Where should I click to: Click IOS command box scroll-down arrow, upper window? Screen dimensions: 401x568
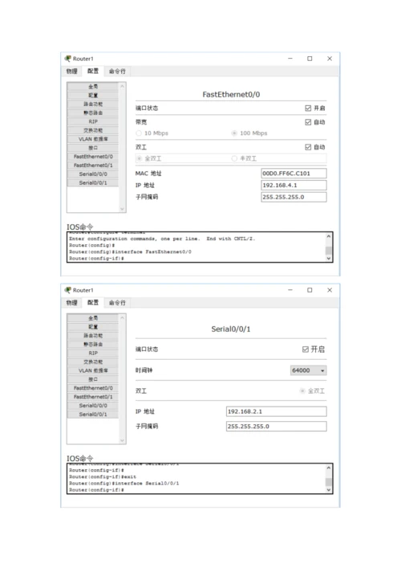pos(328,258)
